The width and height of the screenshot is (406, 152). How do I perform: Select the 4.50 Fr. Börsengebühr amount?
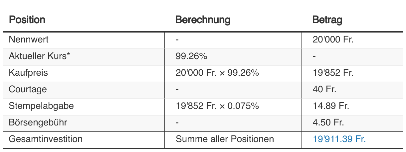[x=328, y=122]
